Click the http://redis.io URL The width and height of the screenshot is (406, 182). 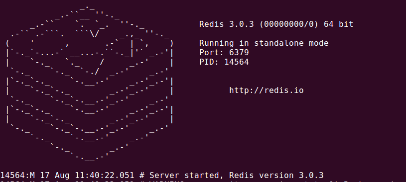tap(267, 90)
